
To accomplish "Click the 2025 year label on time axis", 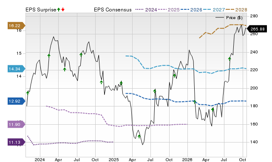I will (113, 159).
